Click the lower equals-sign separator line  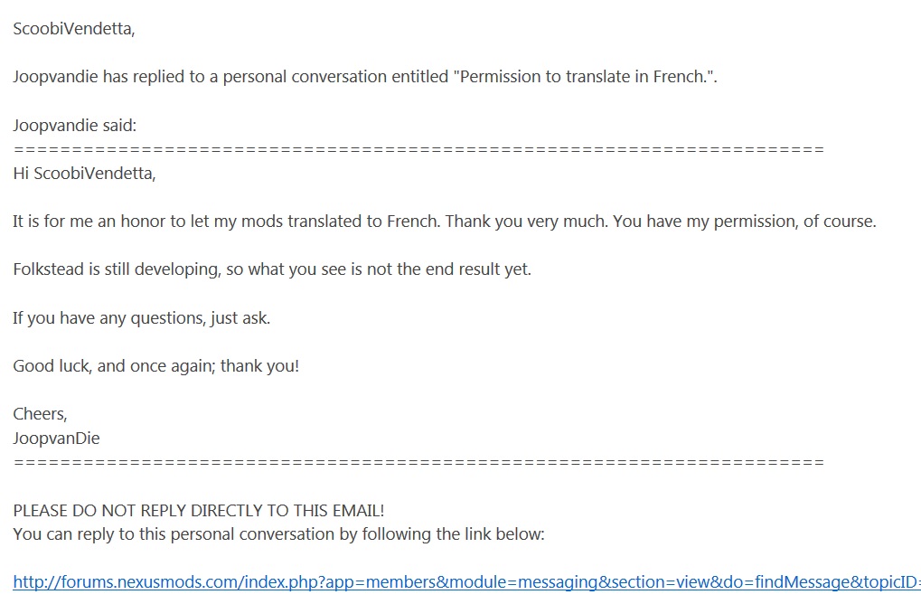(418, 462)
